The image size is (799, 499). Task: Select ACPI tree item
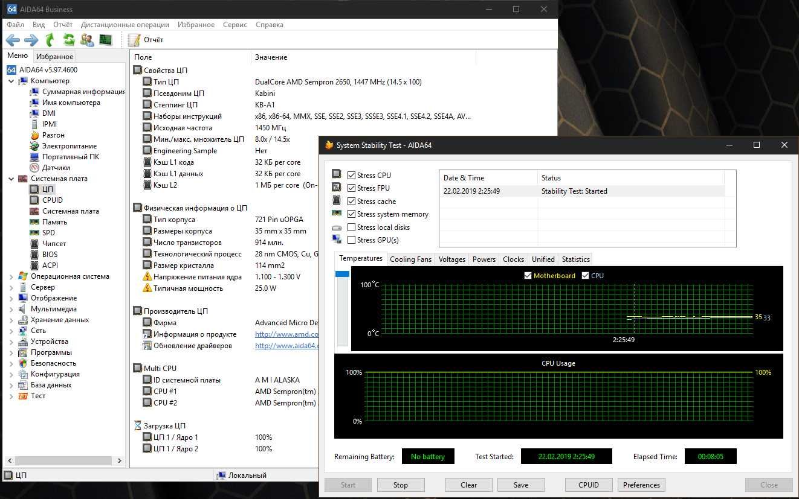[50, 265]
